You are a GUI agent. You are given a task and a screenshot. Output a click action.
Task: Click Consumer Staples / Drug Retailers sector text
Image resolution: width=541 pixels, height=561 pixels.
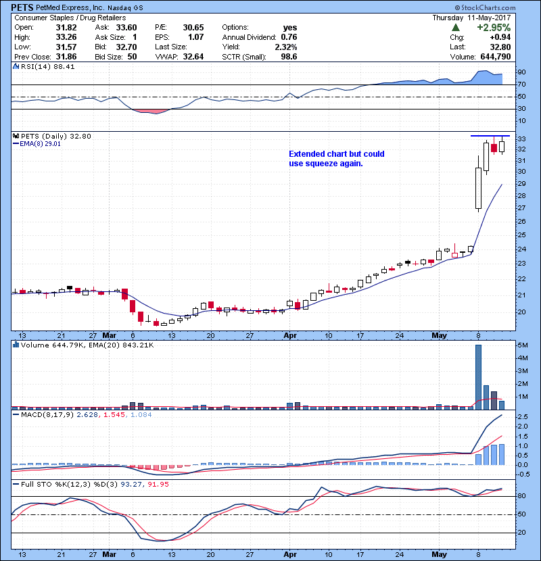70,18
